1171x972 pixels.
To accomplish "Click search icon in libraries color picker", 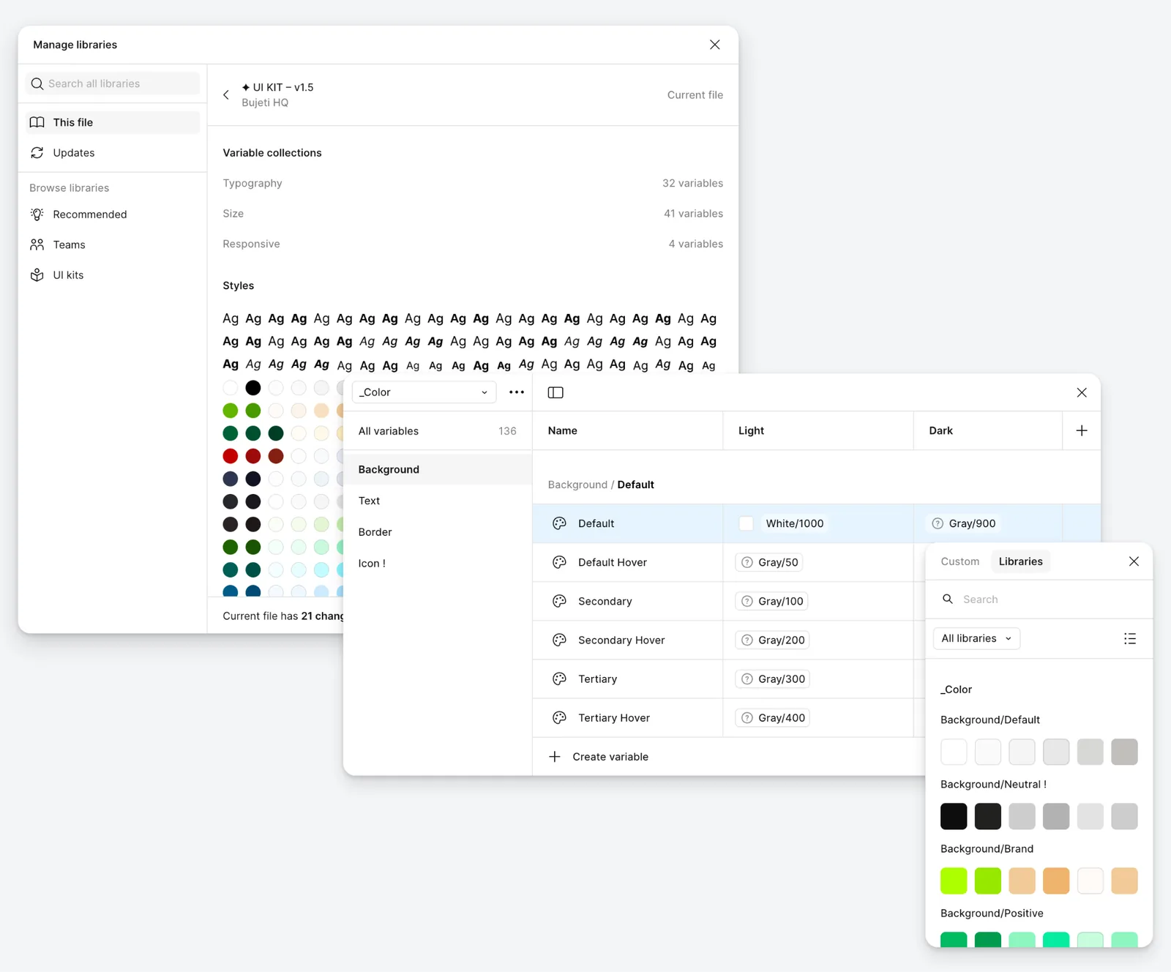I will [x=948, y=599].
